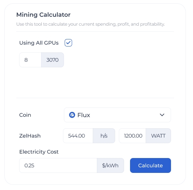
Task: Click the Flux coin name text
Action: [84, 115]
